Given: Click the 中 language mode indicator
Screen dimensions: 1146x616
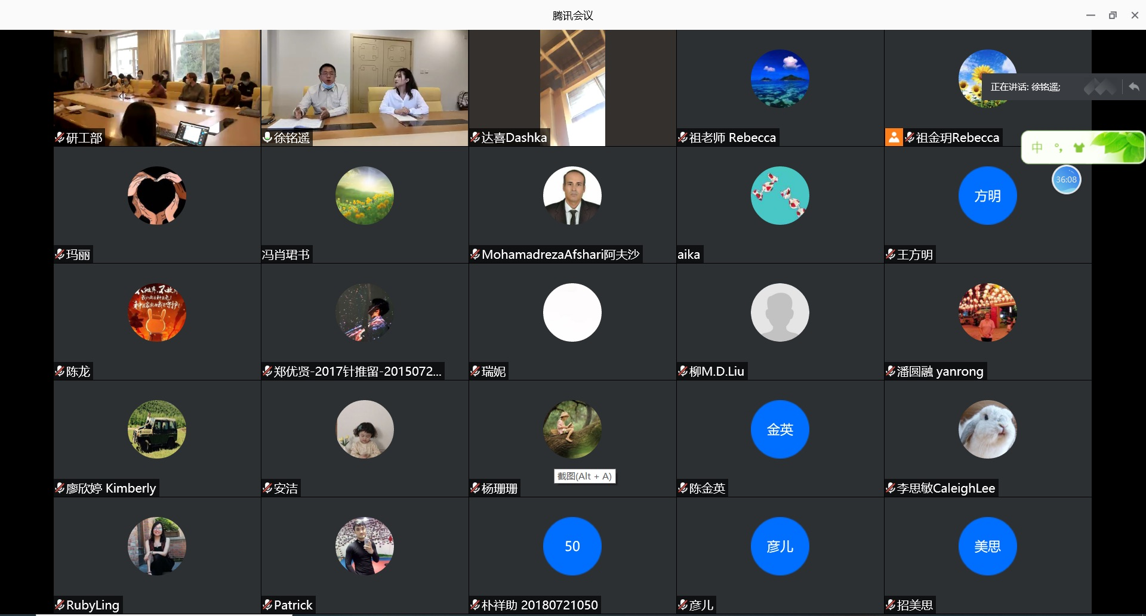Looking at the screenshot, I should (1037, 147).
